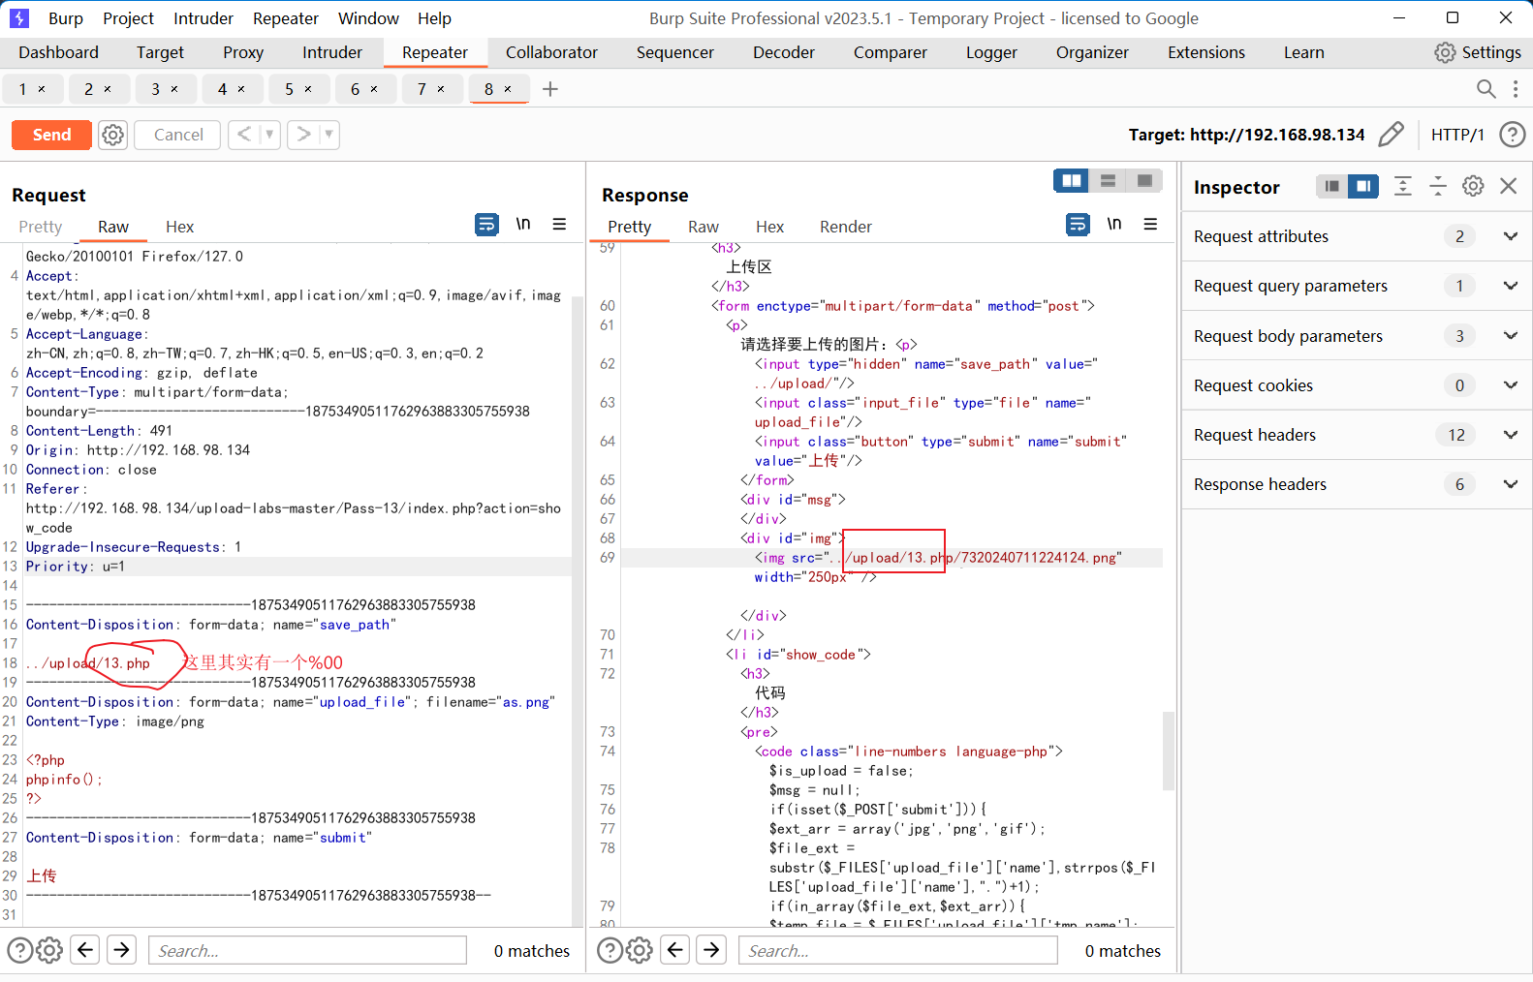Go to next request in history
1533x982 pixels.
(303, 135)
